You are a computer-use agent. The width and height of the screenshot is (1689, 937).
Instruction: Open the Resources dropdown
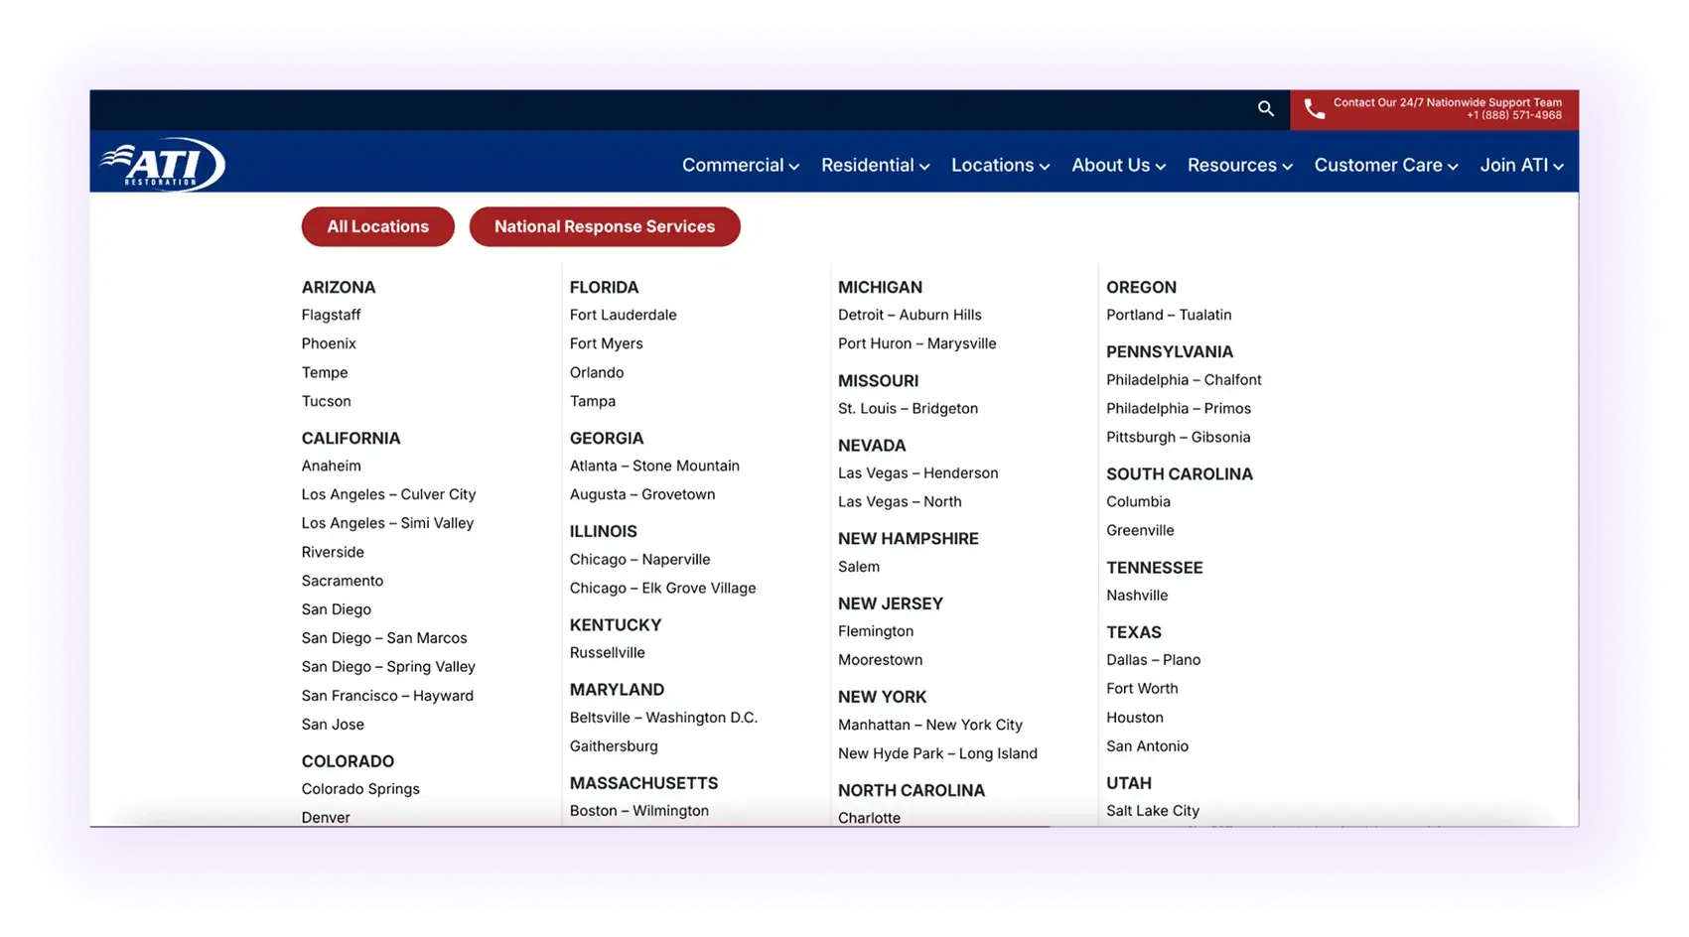pyautogui.click(x=1239, y=166)
